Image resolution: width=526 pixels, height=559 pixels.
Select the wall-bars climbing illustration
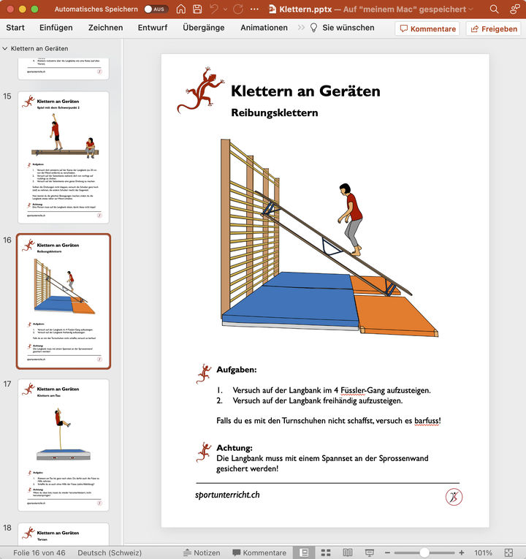point(329,237)
